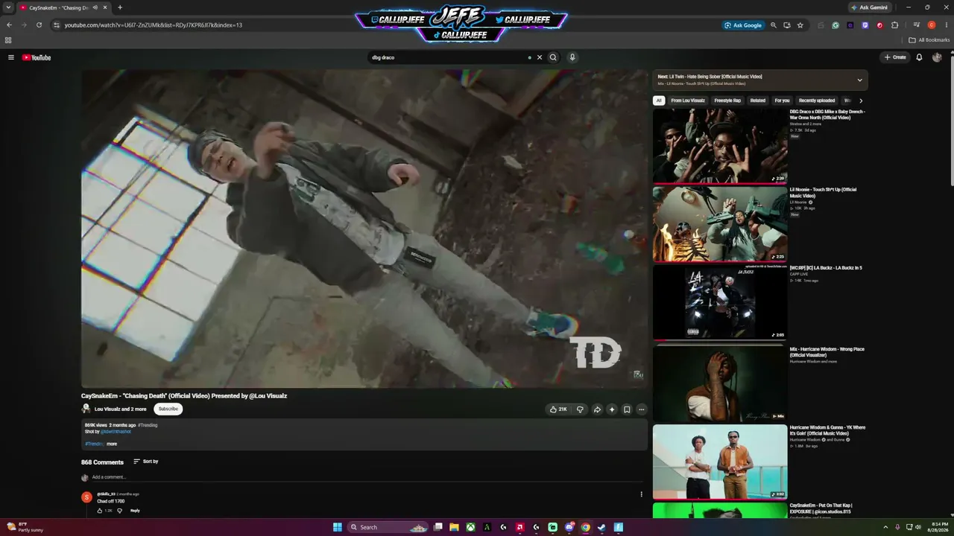Bookmark this page with the star icon
The width and height of the screenshot is (954, 536).
coord(800,25)
